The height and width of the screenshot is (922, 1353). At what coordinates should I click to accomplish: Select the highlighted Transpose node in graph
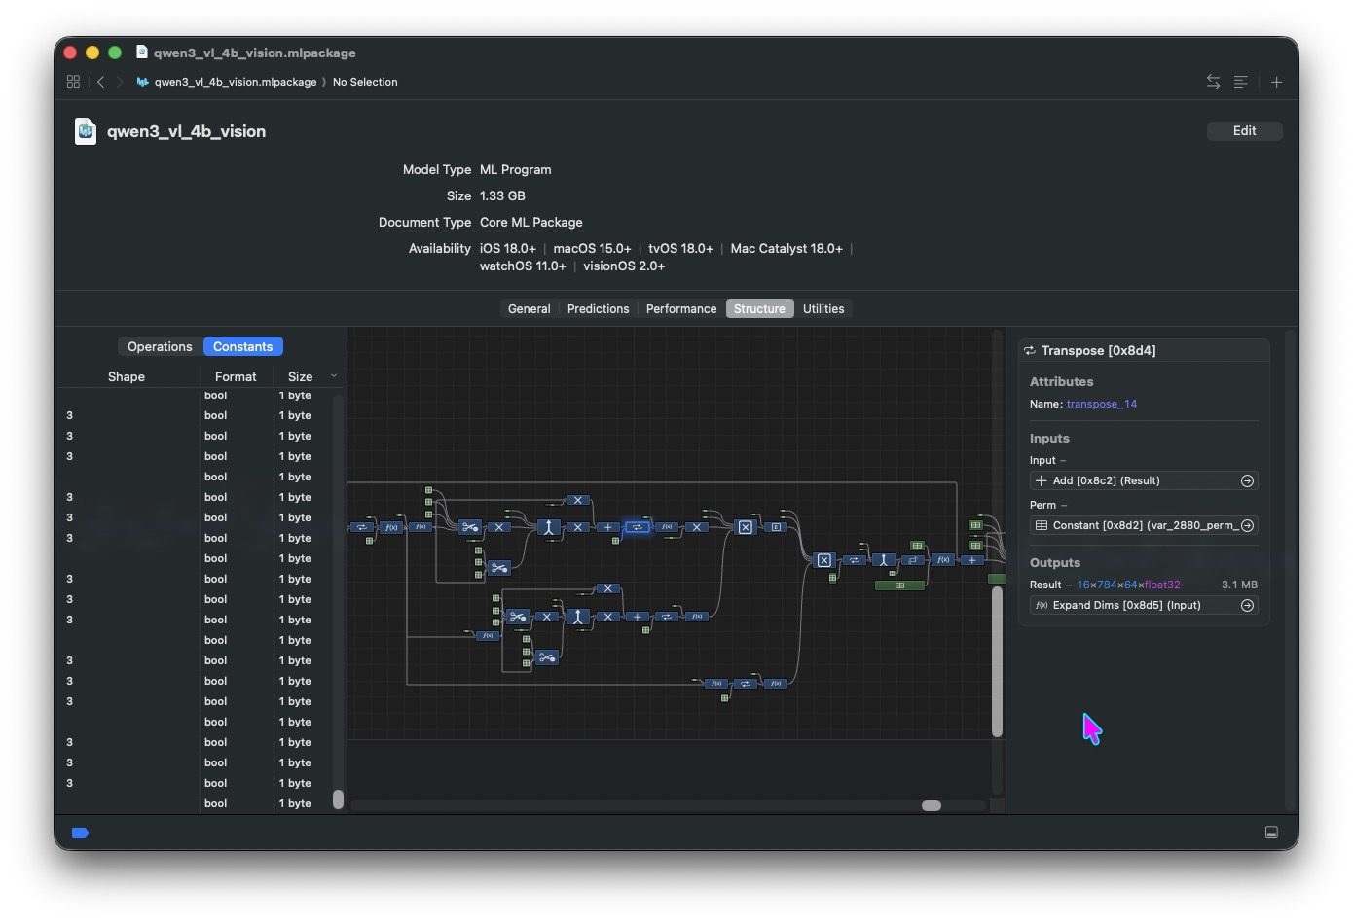637,527
